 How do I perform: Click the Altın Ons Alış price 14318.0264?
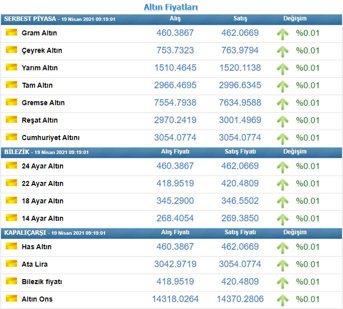pyautogui.click(x=175, y=299)
